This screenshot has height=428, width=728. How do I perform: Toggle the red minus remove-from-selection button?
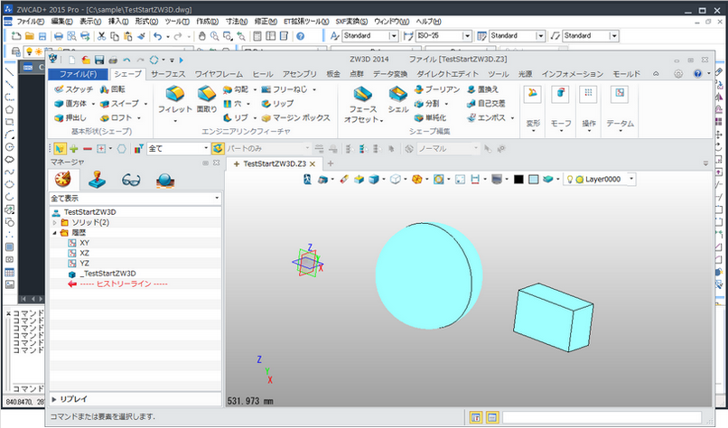click(x=88, y=149)
